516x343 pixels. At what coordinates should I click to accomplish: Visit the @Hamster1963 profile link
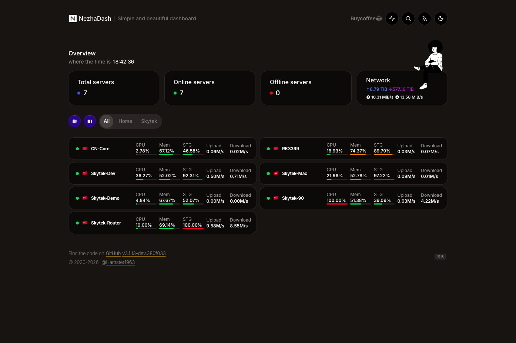click(118, 262)
